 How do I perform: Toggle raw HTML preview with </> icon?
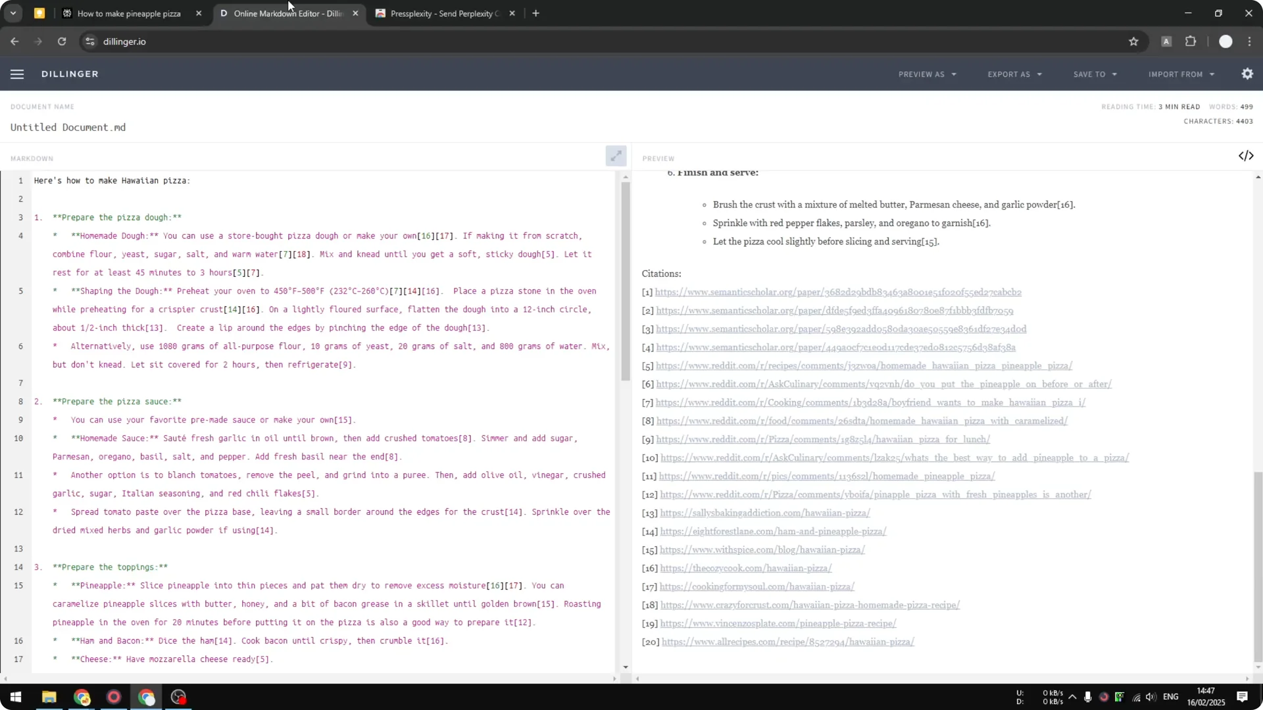click(1247, 156)
